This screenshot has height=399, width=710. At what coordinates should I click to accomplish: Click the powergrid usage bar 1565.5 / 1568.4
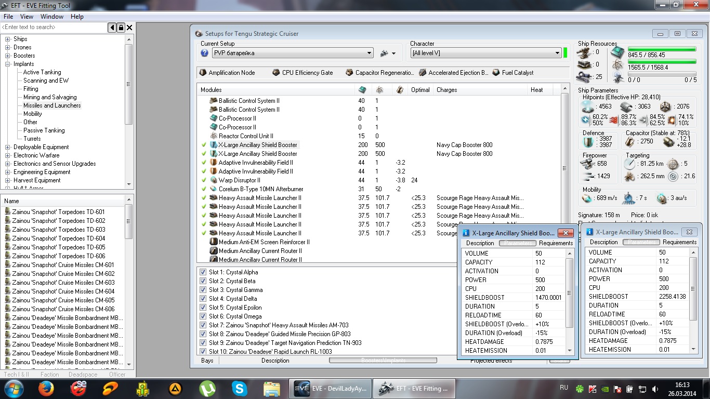coord(662,62)
